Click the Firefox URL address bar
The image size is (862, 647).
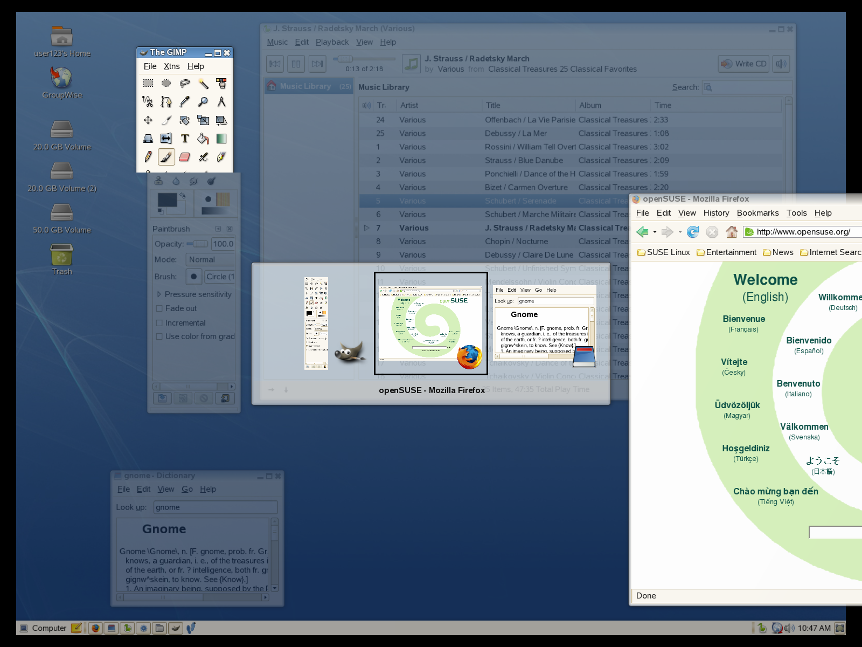coord(803,232)
